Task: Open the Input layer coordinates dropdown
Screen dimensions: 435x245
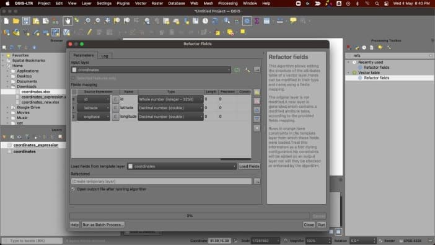Action: click(151, 70)
